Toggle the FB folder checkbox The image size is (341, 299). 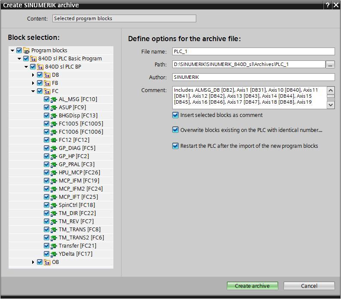[40, 83]
